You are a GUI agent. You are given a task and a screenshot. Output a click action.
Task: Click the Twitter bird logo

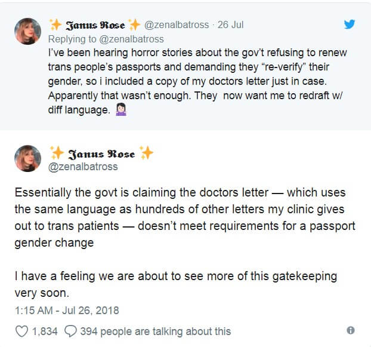351,24
